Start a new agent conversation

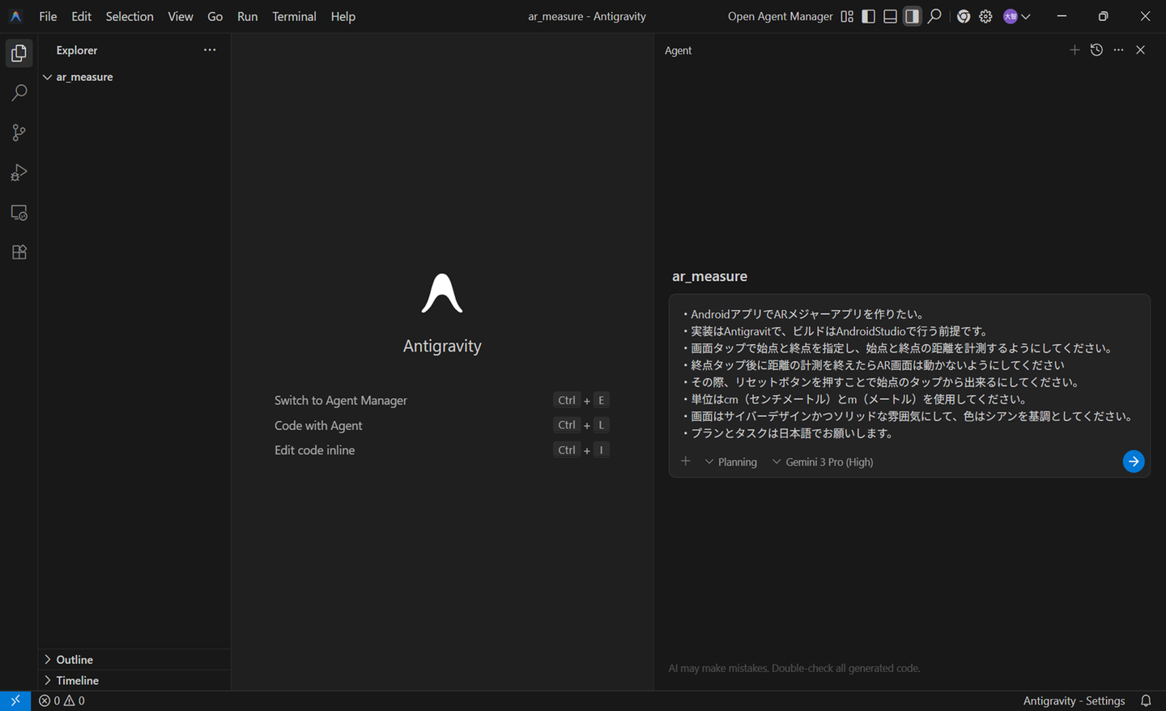1075,50
